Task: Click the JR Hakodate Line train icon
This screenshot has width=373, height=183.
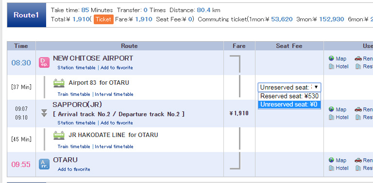Action: point(59,135)
